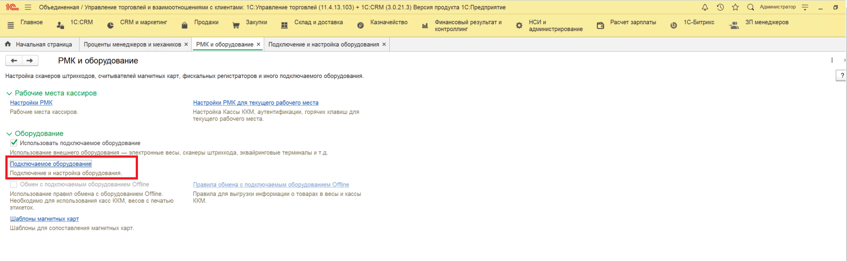Collapse the Оборудование section
This screenshot has height=261, width=847.
click(x=9, y=134)
